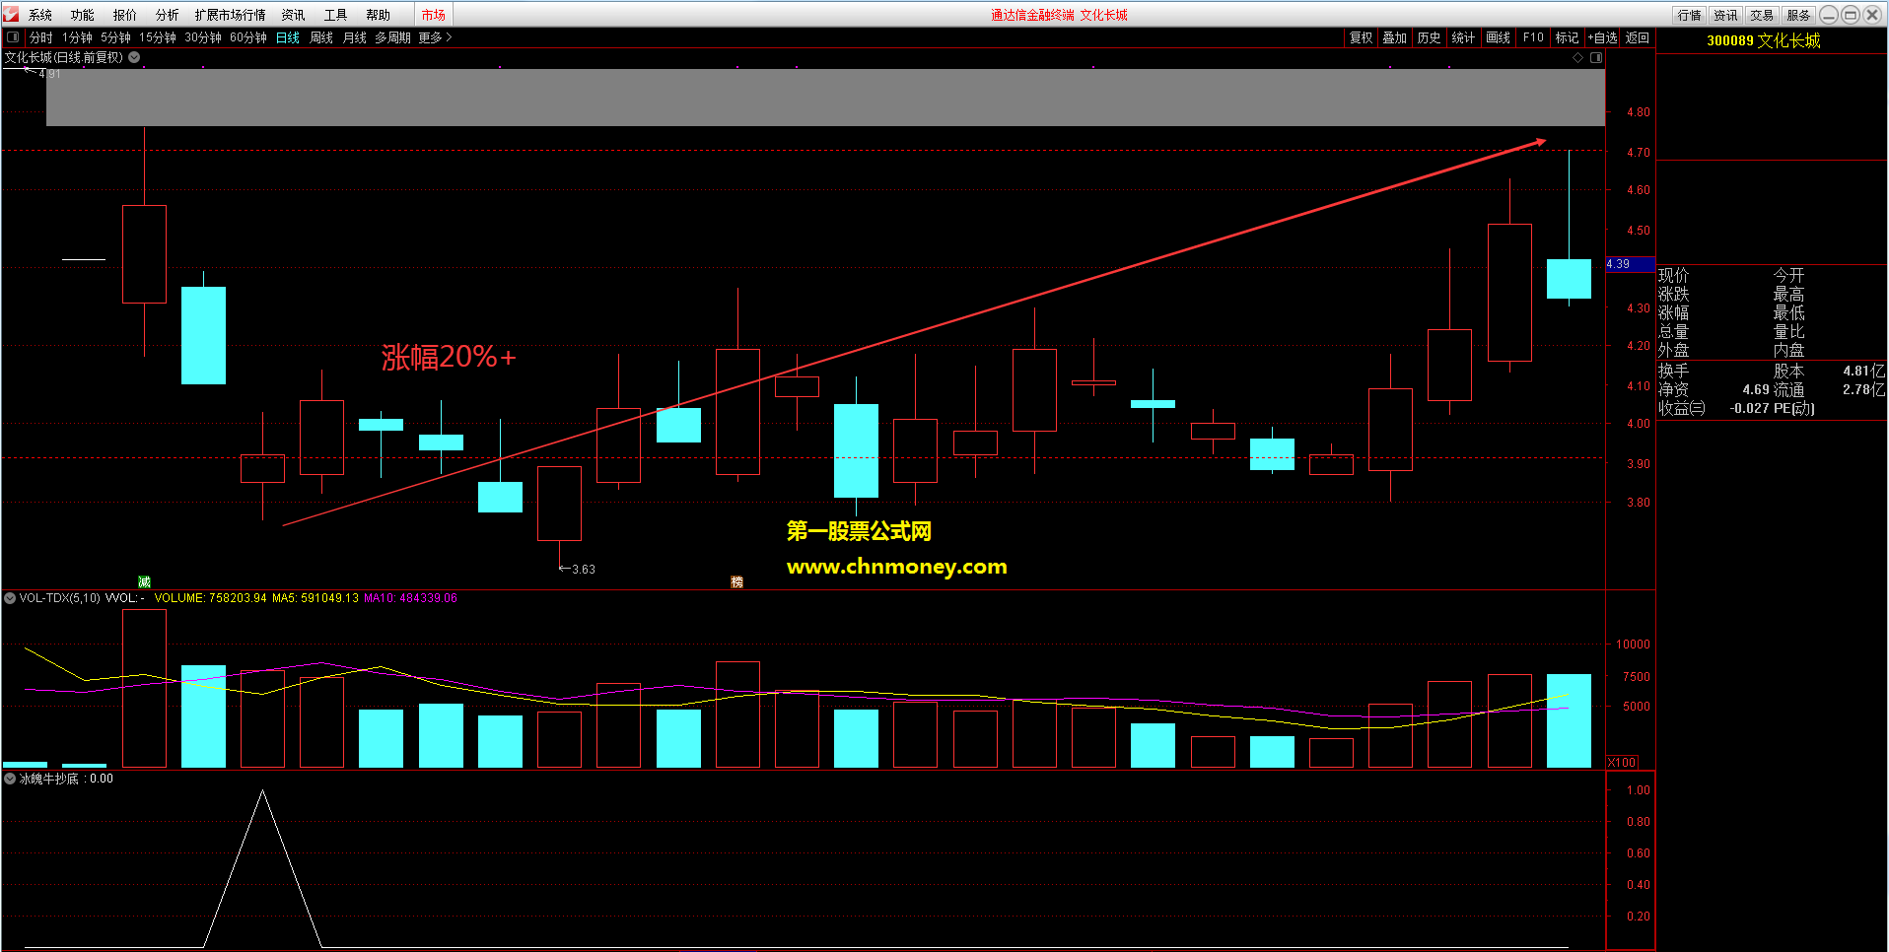Click the 4.91 high price label
The image size is (1889, 952).
49,74
